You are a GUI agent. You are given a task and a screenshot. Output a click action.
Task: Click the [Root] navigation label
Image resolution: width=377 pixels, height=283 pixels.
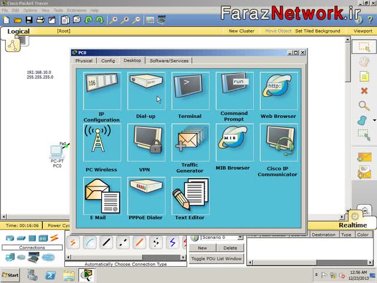click(x=64, y=31)
